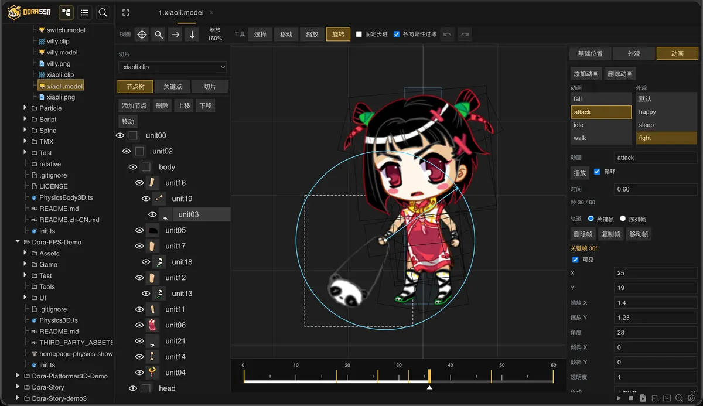This screenshot has height=406, width=703.
Task: Select the 序列帧 radio button
Action: [x=623, y=219]
